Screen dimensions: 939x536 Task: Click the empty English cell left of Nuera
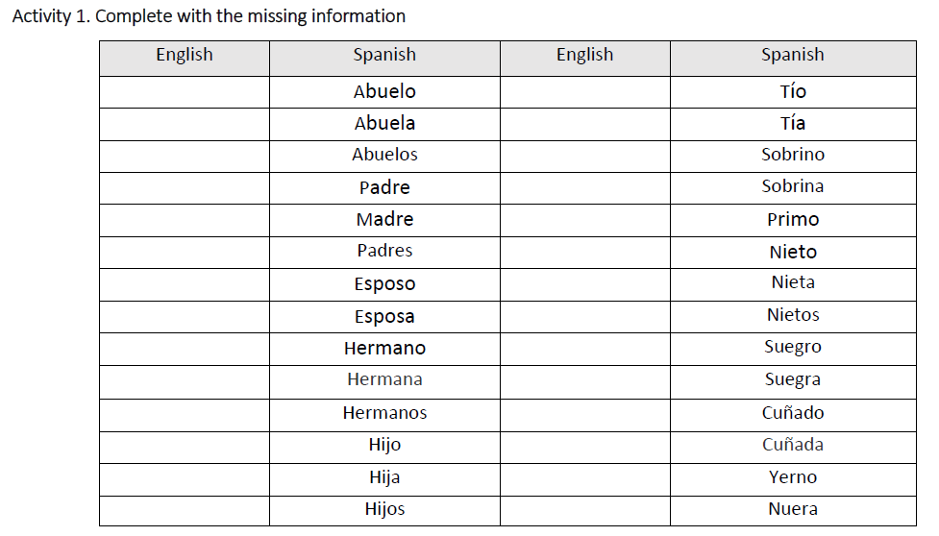tap(584, 510)
